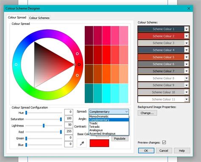The width and height of the screenshot is (201, 162).
Task: Close the Colour Scheme Designer dialog
Action: (189, 8)
